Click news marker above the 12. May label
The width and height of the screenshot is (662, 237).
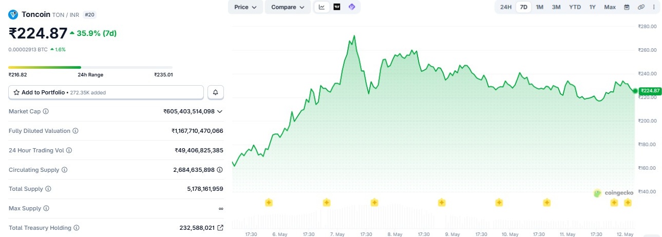click(628, 203)
